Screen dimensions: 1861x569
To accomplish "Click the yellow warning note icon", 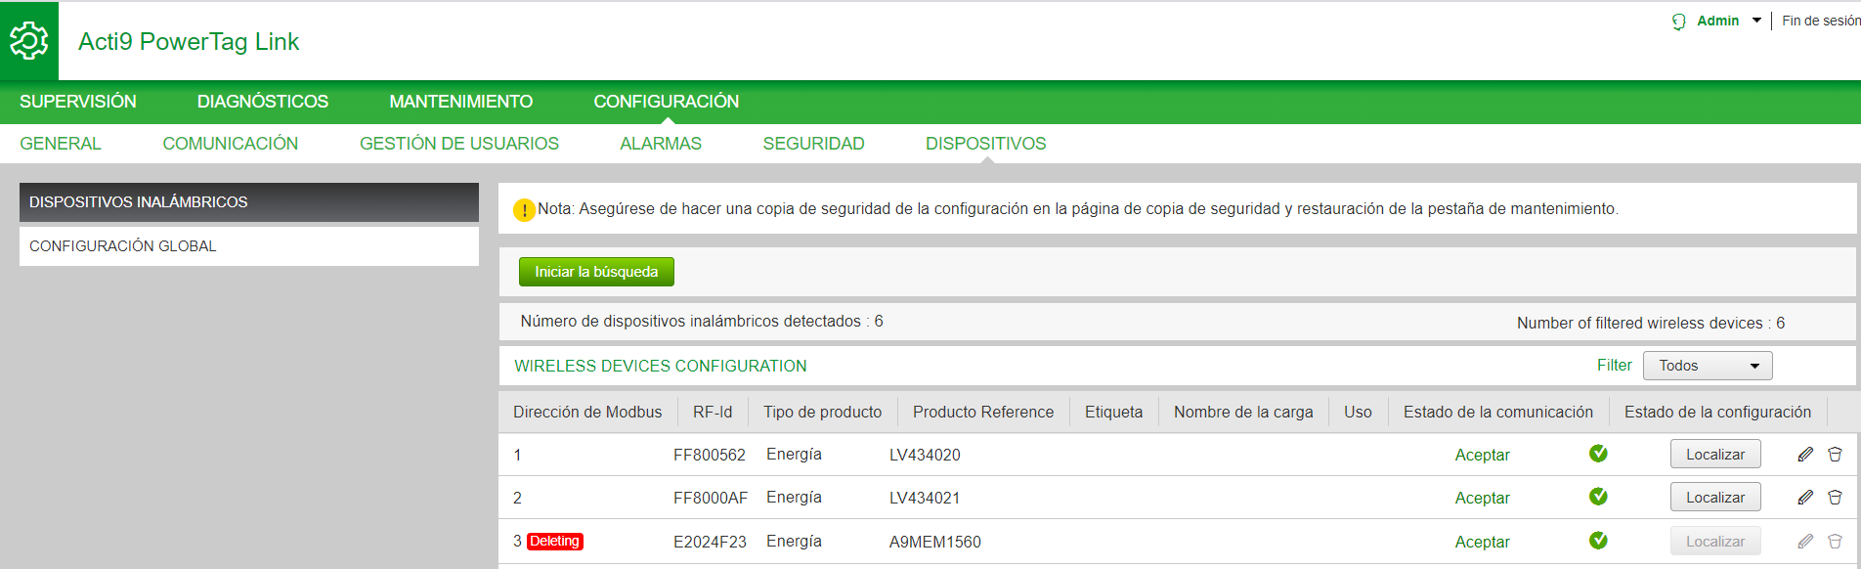I will [x=524, y=210].
